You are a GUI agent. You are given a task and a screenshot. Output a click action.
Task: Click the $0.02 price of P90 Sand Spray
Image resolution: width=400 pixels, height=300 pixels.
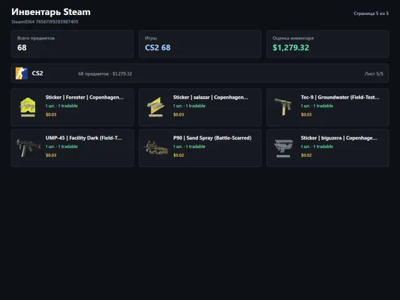pos(179,155)
